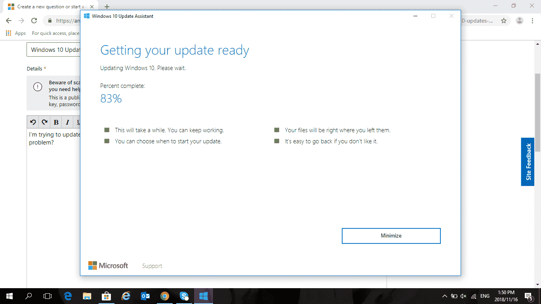Click the 'Details *' label on the page

[x=36, y=69]
